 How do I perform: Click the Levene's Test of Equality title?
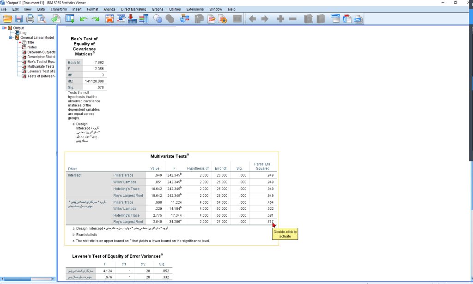click(117, 256)
